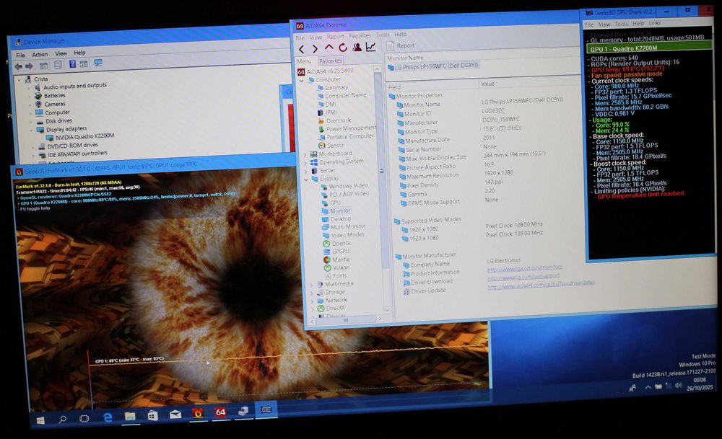
Task: Click the clock and date in system tray
Action: [700, 384]
